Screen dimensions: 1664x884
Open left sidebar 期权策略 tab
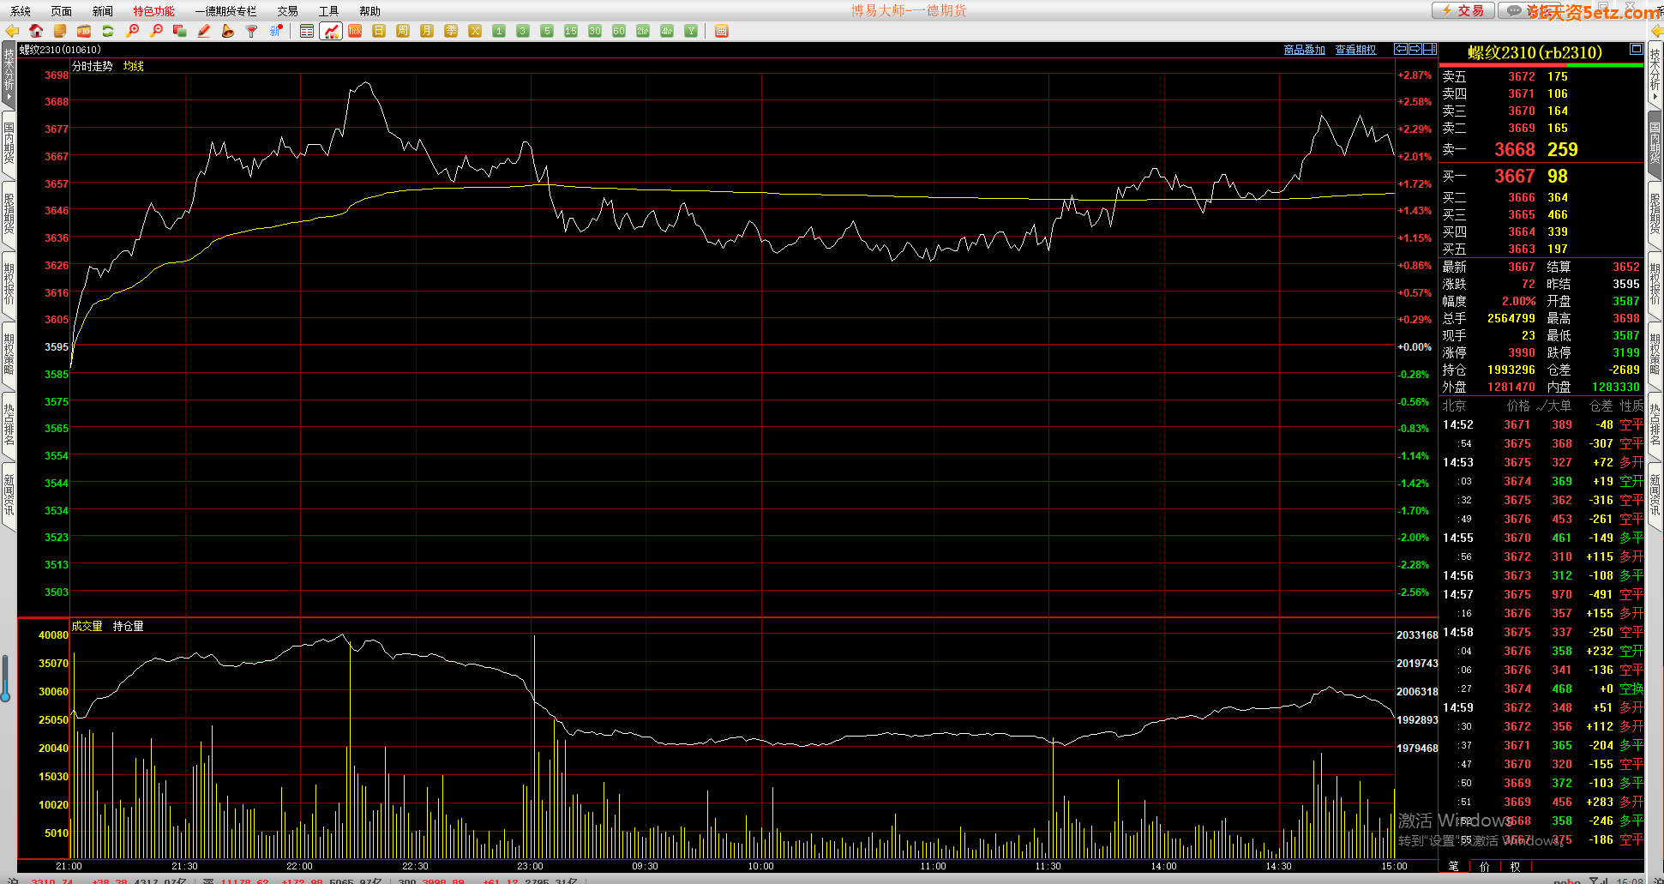tap(9, 354)
